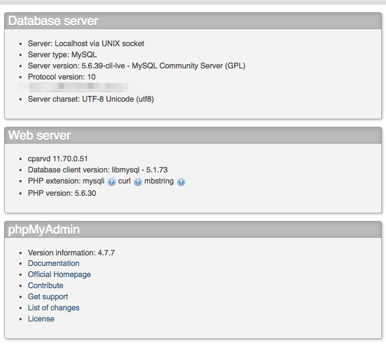Click the 'cpsrvd 11.70.0.51' entry

point(58,159)
